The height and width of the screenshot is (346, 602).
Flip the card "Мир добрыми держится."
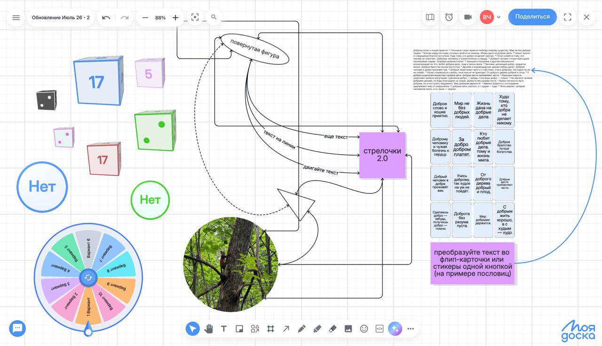click(x=483, y=220)
